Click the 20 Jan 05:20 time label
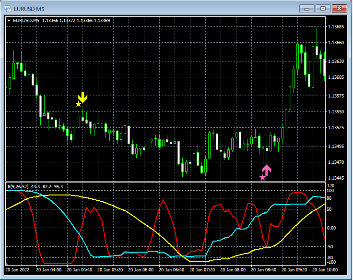The height and width of the screenshot is (280, 353). pos(110,270)
